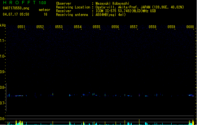
Task: Click the observer name Masayuki Kobayashi
Action: pos(112,3)
